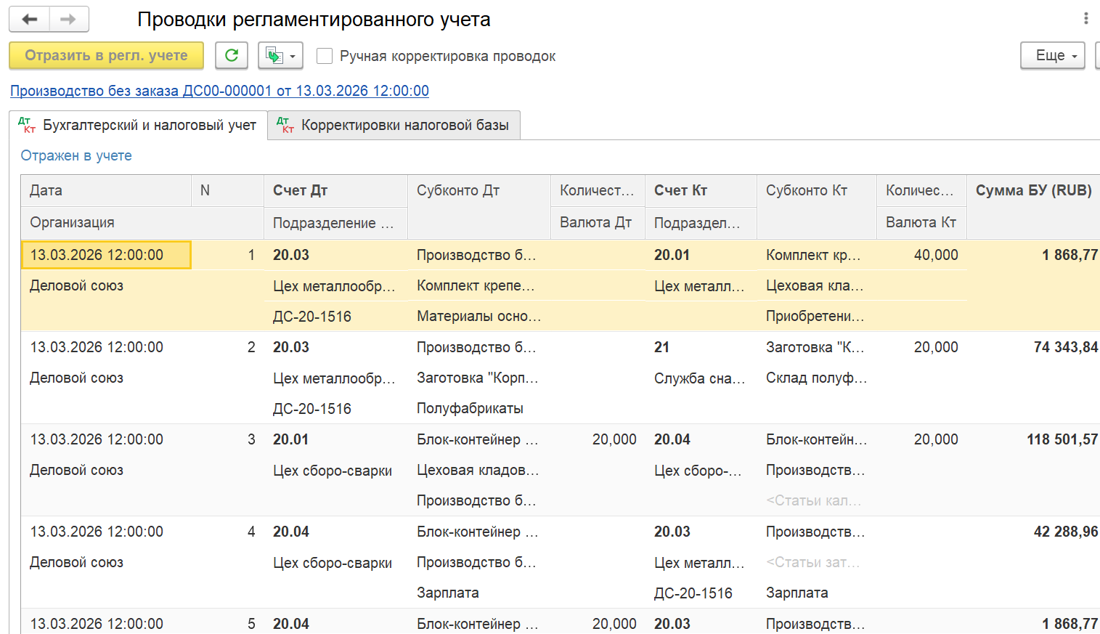
Task: Click the Счет Кт column header
Action: (701, 190)
